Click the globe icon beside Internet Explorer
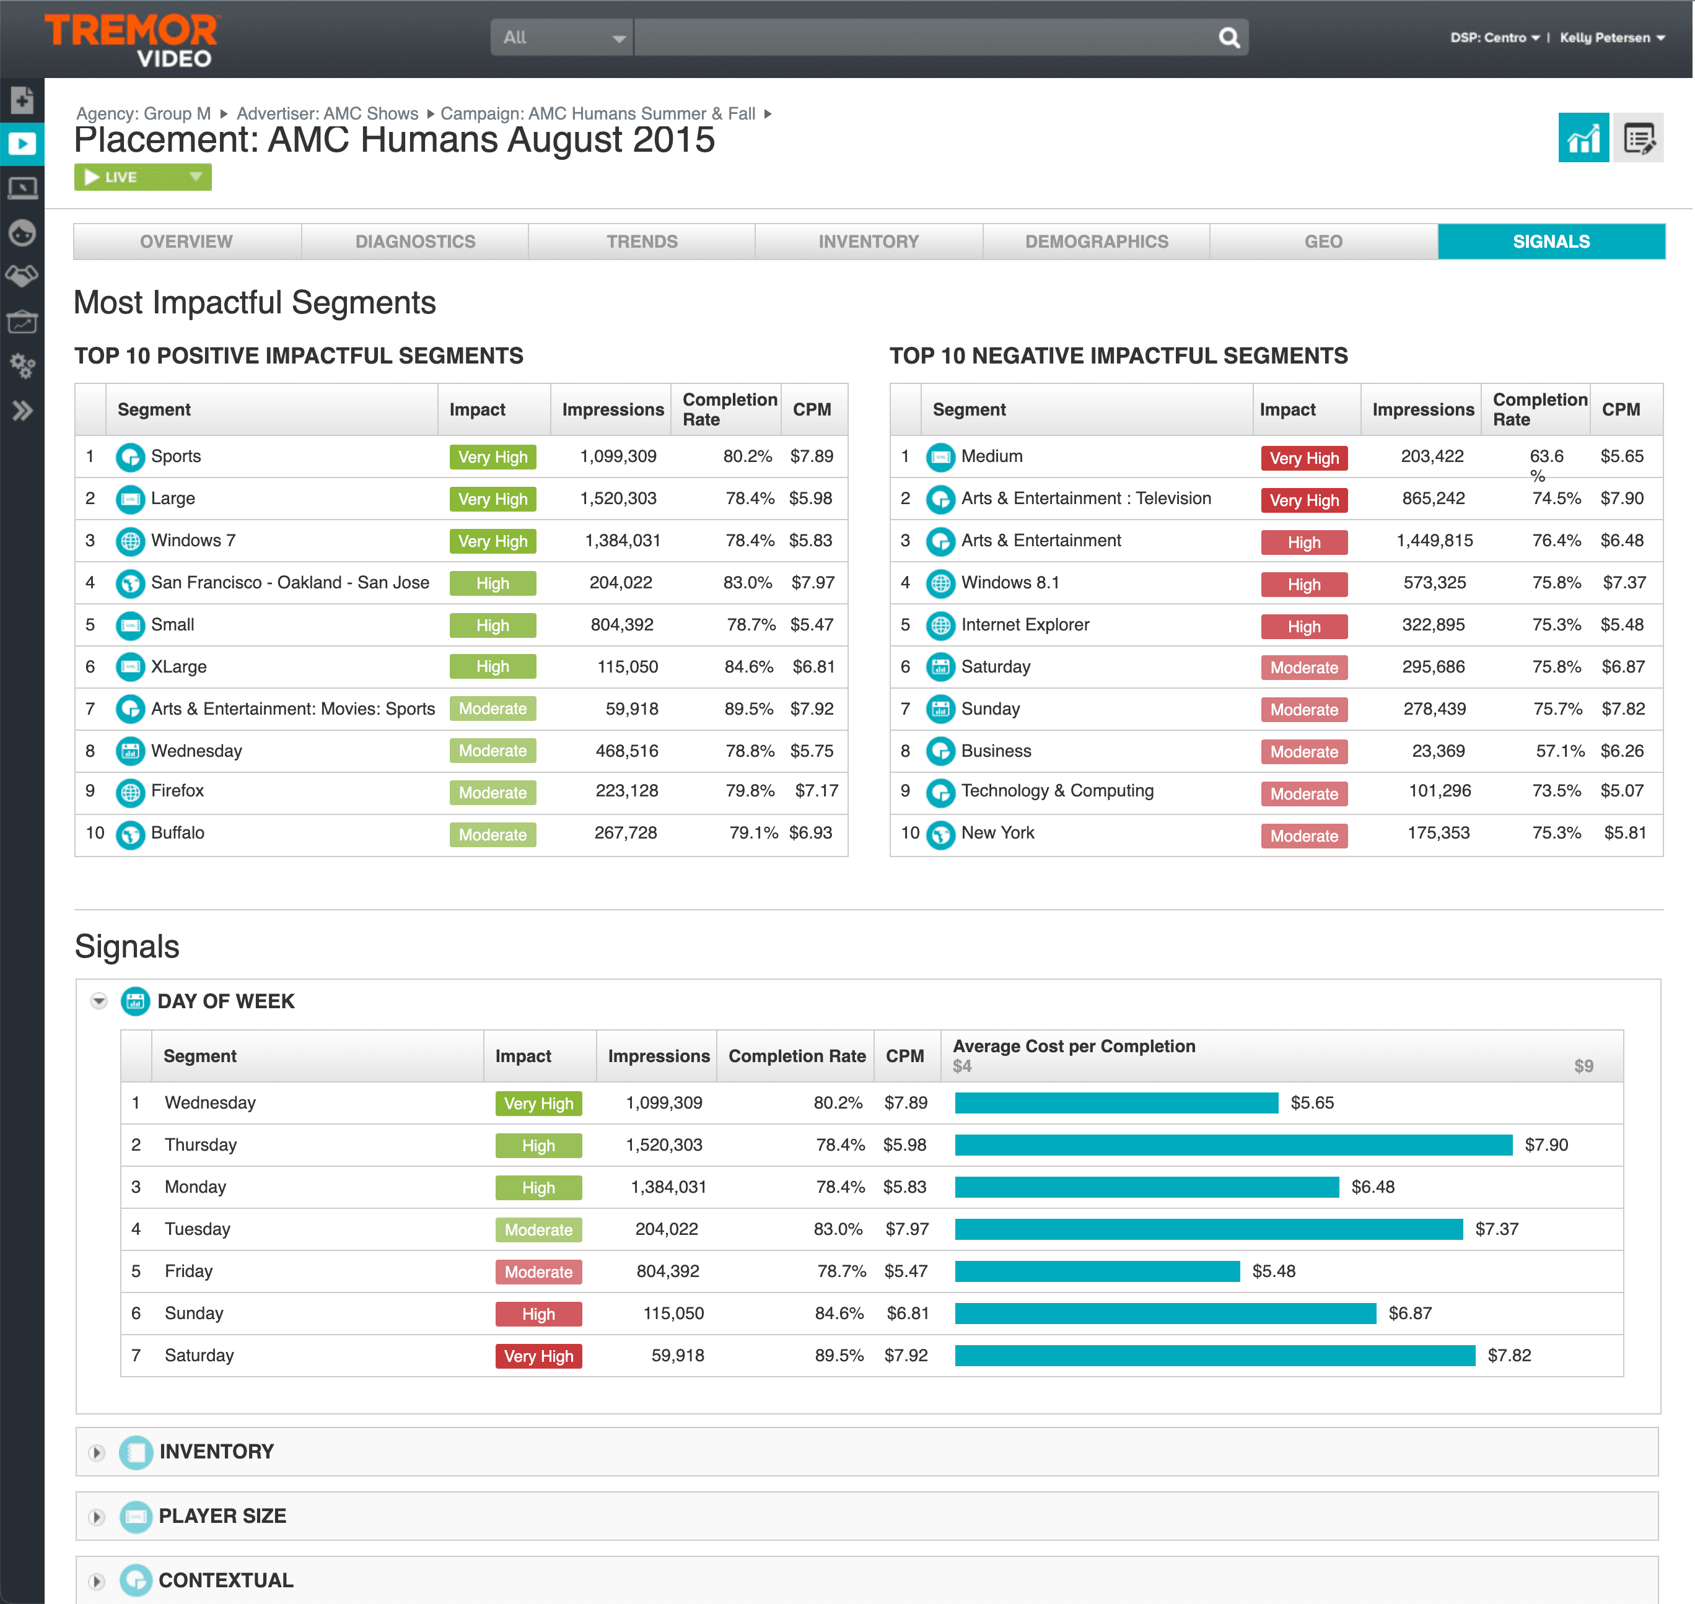The width and height of the screenshot is (1695, 1604). (940, 626)
